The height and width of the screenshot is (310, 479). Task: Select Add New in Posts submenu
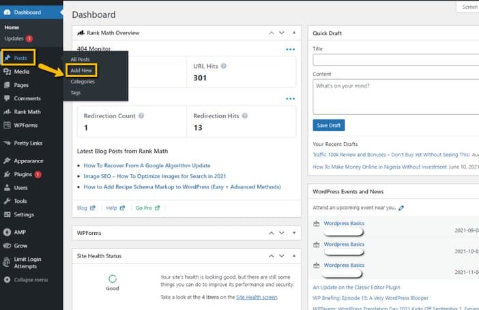(x=81, y=70)
